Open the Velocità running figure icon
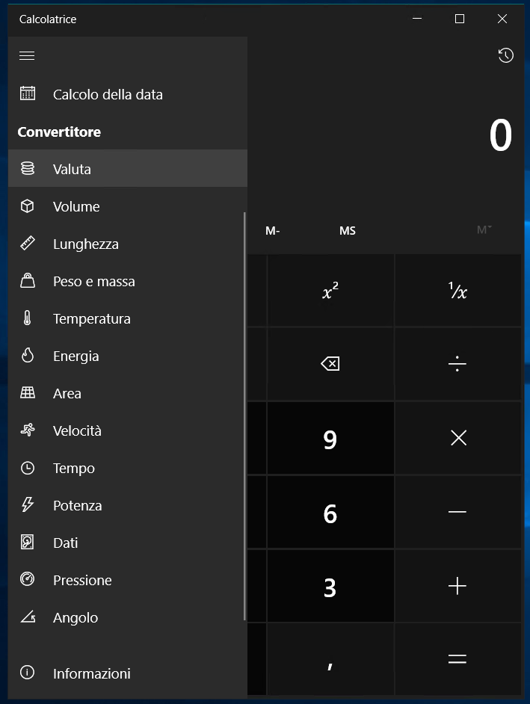 28,430
